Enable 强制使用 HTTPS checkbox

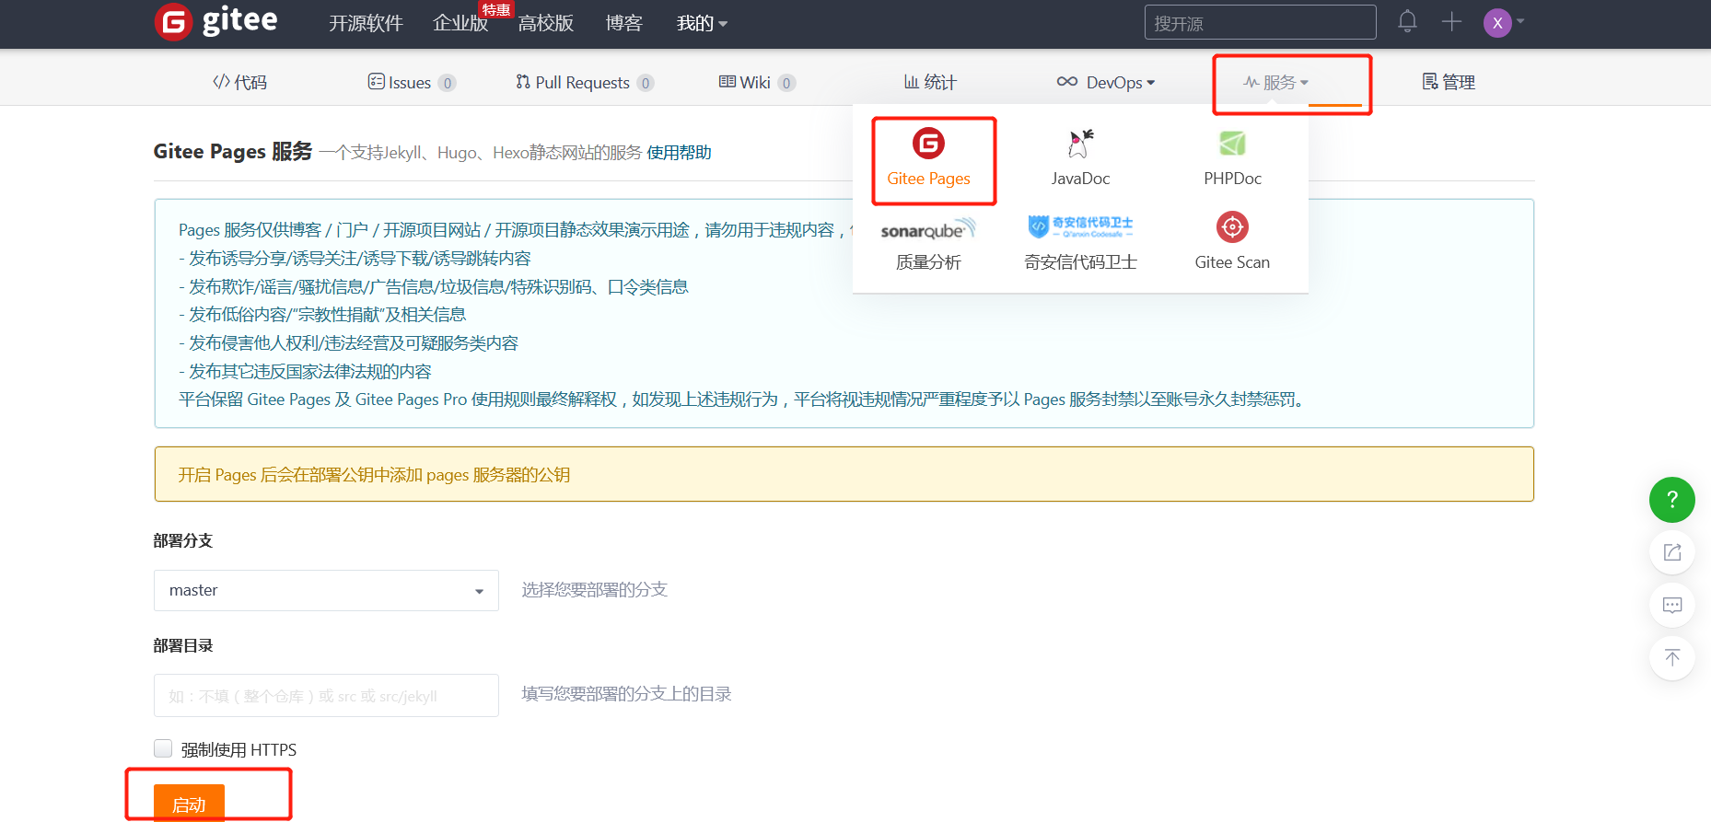pyautogui.click(x=163, y=748)
